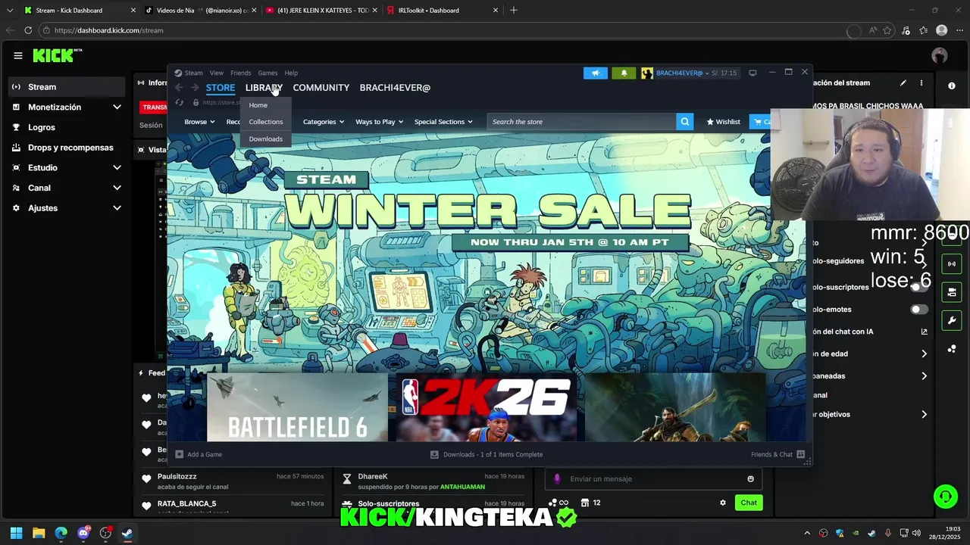The width and height of the screenshot is (970, 545).
Task: Go forward with Steam's forward arrow
Action: (195, 88)
